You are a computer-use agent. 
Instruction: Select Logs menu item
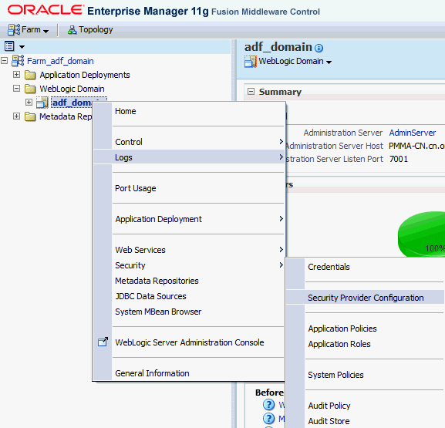click(x=189, y=157)
